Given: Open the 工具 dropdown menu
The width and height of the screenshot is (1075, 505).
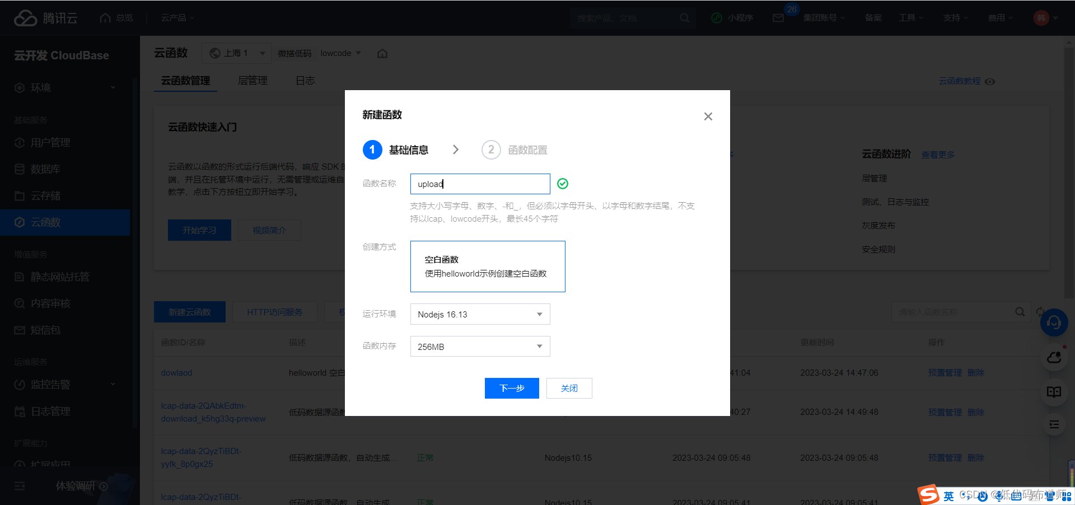Looking at the screenshot, I should tap(910, 18).
